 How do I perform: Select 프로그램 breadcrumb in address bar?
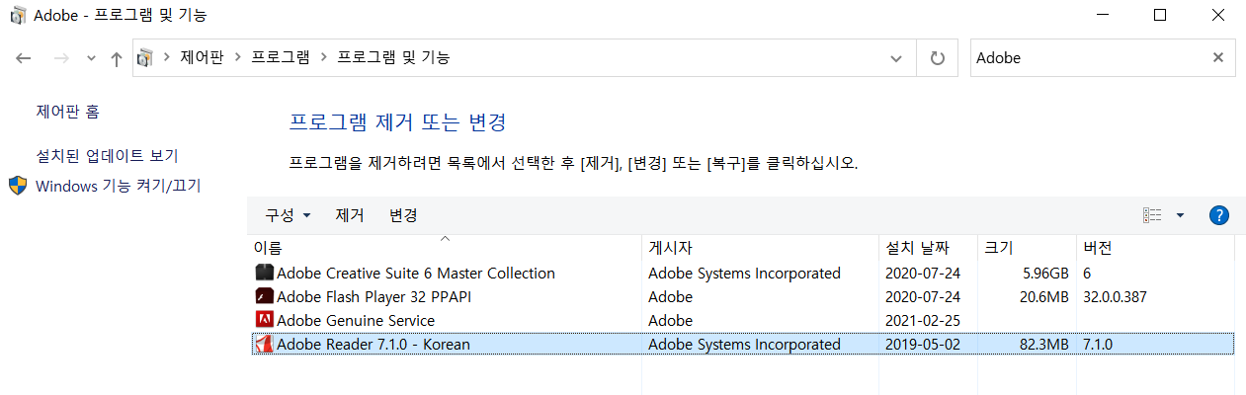(282, 57)
